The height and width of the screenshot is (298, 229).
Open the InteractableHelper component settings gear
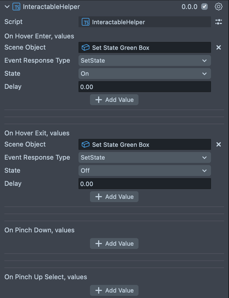click(x=219, y=7)
